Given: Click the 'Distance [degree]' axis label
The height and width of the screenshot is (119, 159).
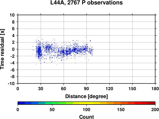Looking at the screenshot, I should pyautogui.click(x=86, y=96).
